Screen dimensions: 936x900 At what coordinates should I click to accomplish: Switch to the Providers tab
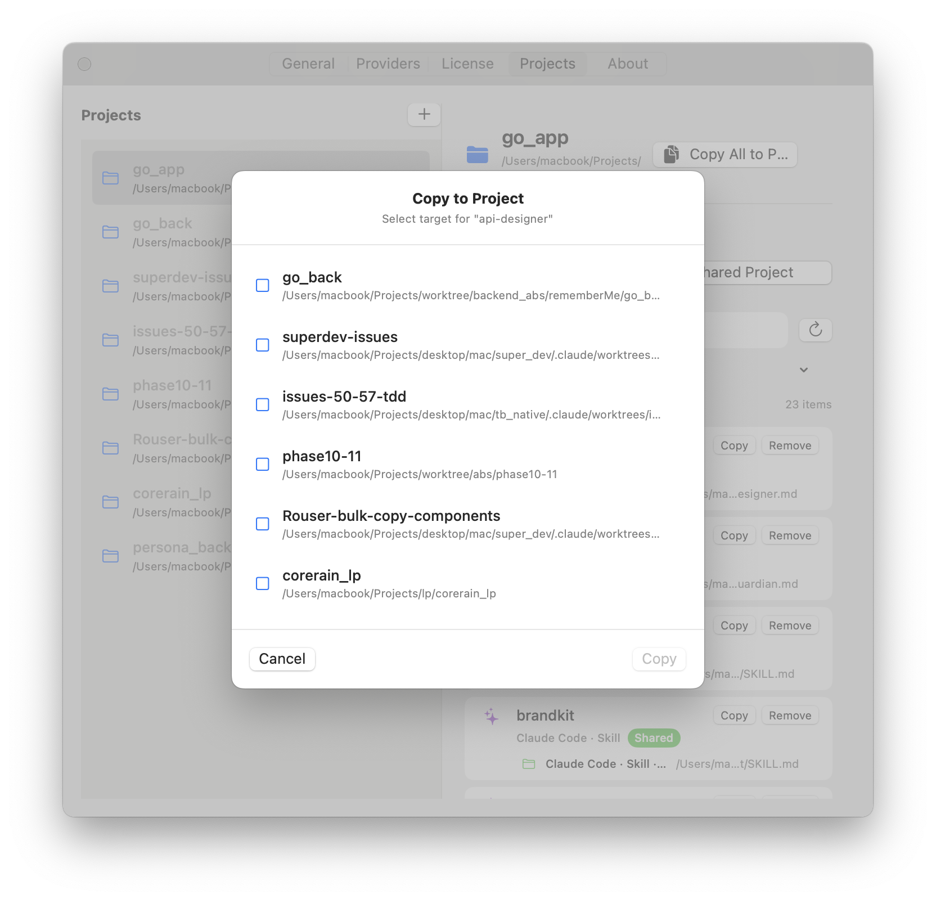(388, 64)
